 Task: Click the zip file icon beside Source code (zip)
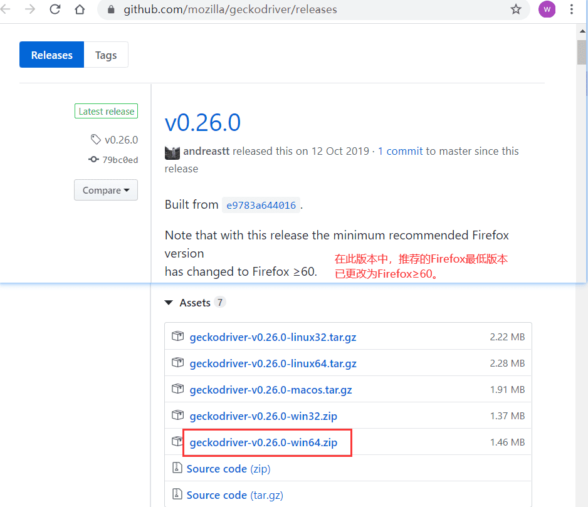[177, 468]
